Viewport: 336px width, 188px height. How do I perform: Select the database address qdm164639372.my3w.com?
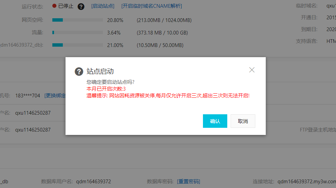click(x=306, y=182)
